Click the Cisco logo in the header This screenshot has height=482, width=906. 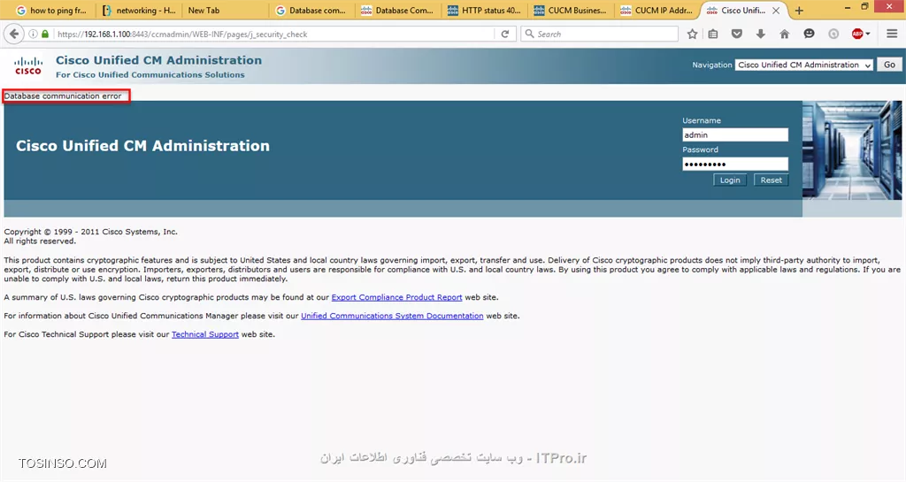coord(28,65)
